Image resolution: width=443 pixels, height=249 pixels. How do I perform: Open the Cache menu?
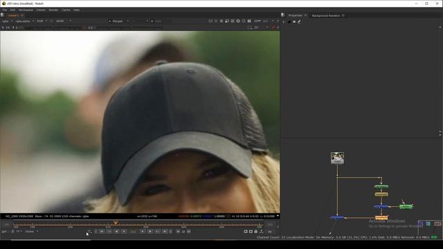tap(66, 10)
